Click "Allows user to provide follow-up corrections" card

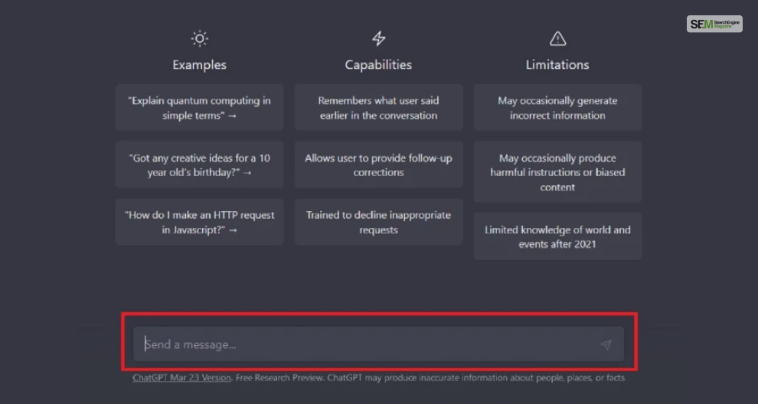[378, 165]
